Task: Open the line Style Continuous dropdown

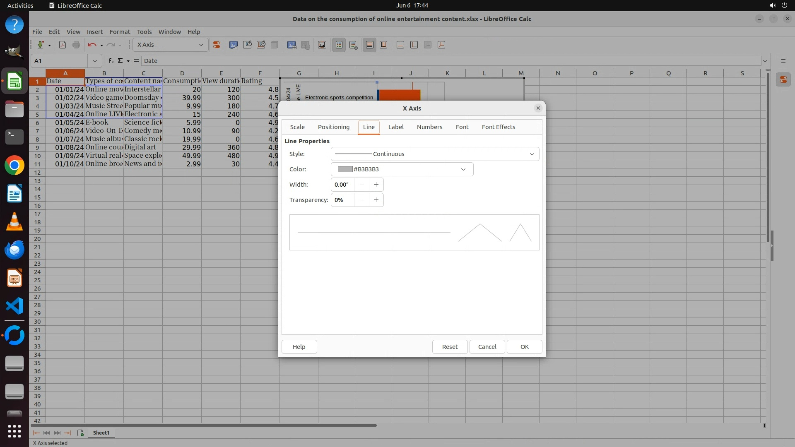Action: click(x=435, y=154)
